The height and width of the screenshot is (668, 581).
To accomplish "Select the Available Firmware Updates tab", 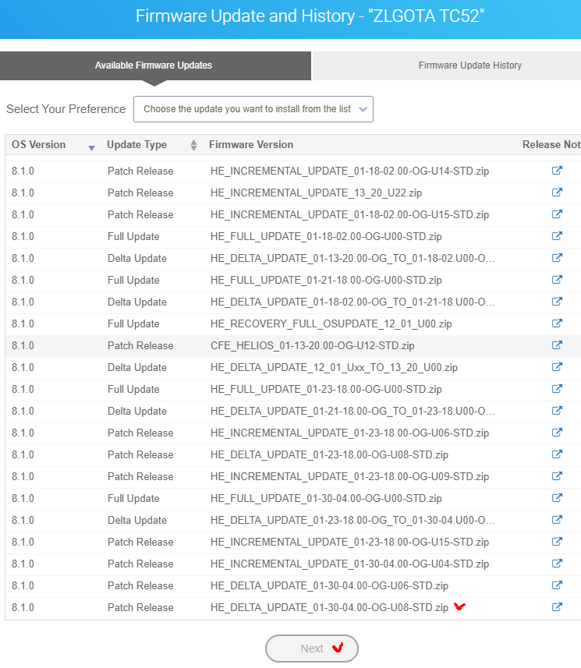I will [x=154, y=65].
